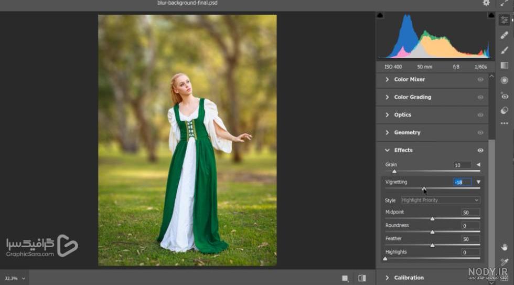Choose the Graduated Filter tool
Screen dimensions: 514x285
pos(504,65)
